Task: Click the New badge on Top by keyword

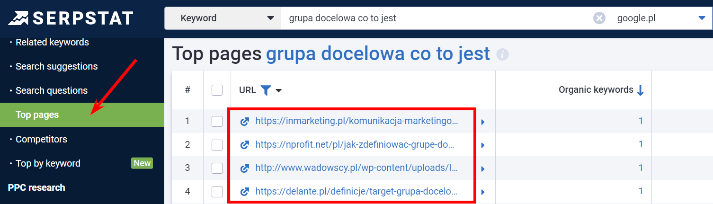Action: [x=142, y=163]
